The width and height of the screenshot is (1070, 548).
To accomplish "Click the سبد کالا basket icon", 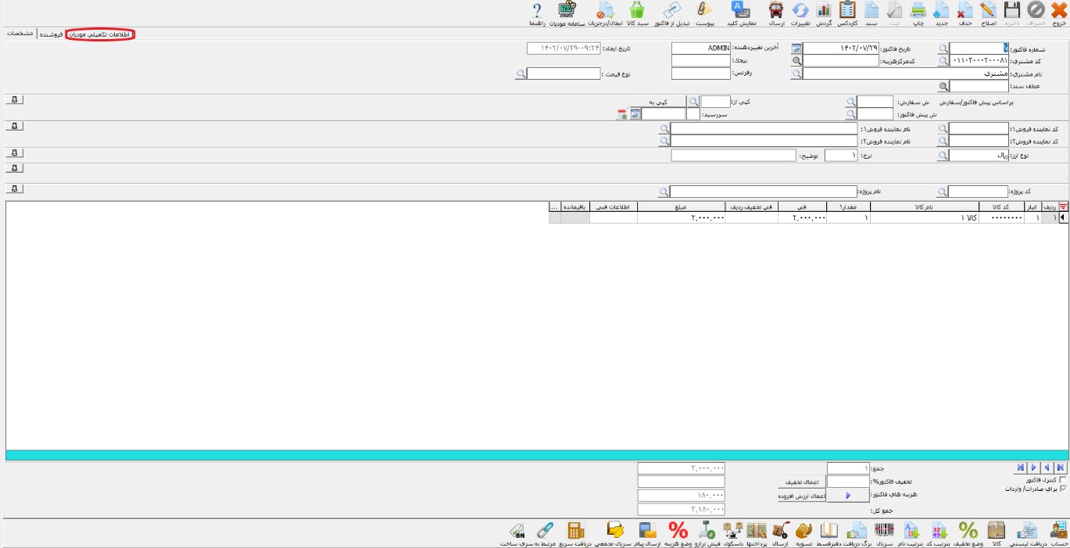I will pos(637,11).
